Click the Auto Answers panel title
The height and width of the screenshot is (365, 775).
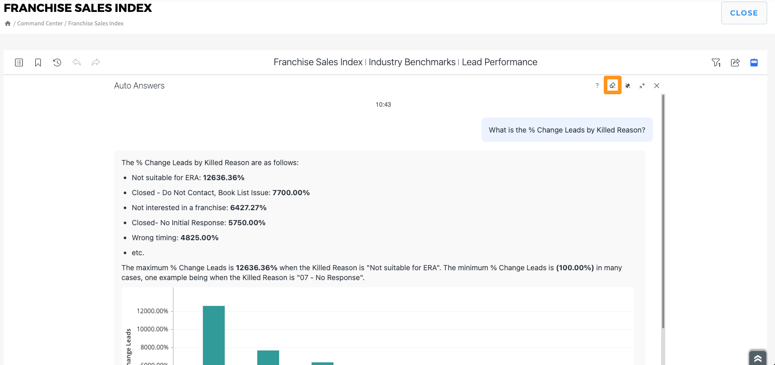[139, 86]
